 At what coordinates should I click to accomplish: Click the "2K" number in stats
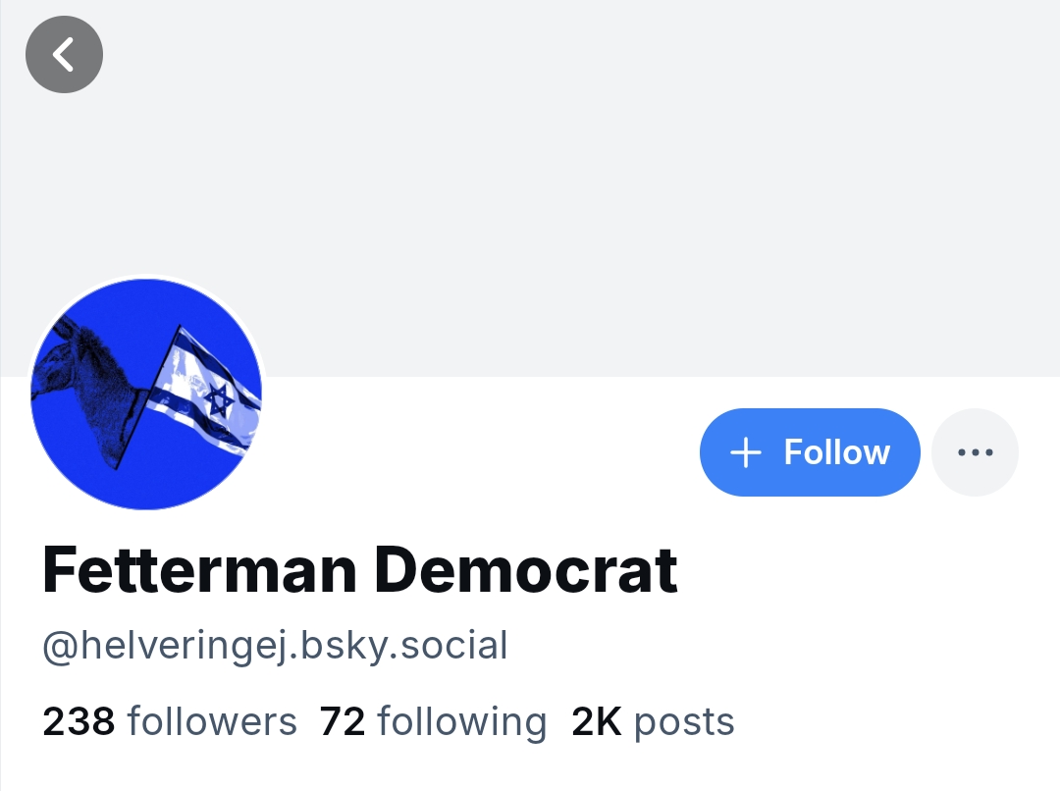click(597, 721)
